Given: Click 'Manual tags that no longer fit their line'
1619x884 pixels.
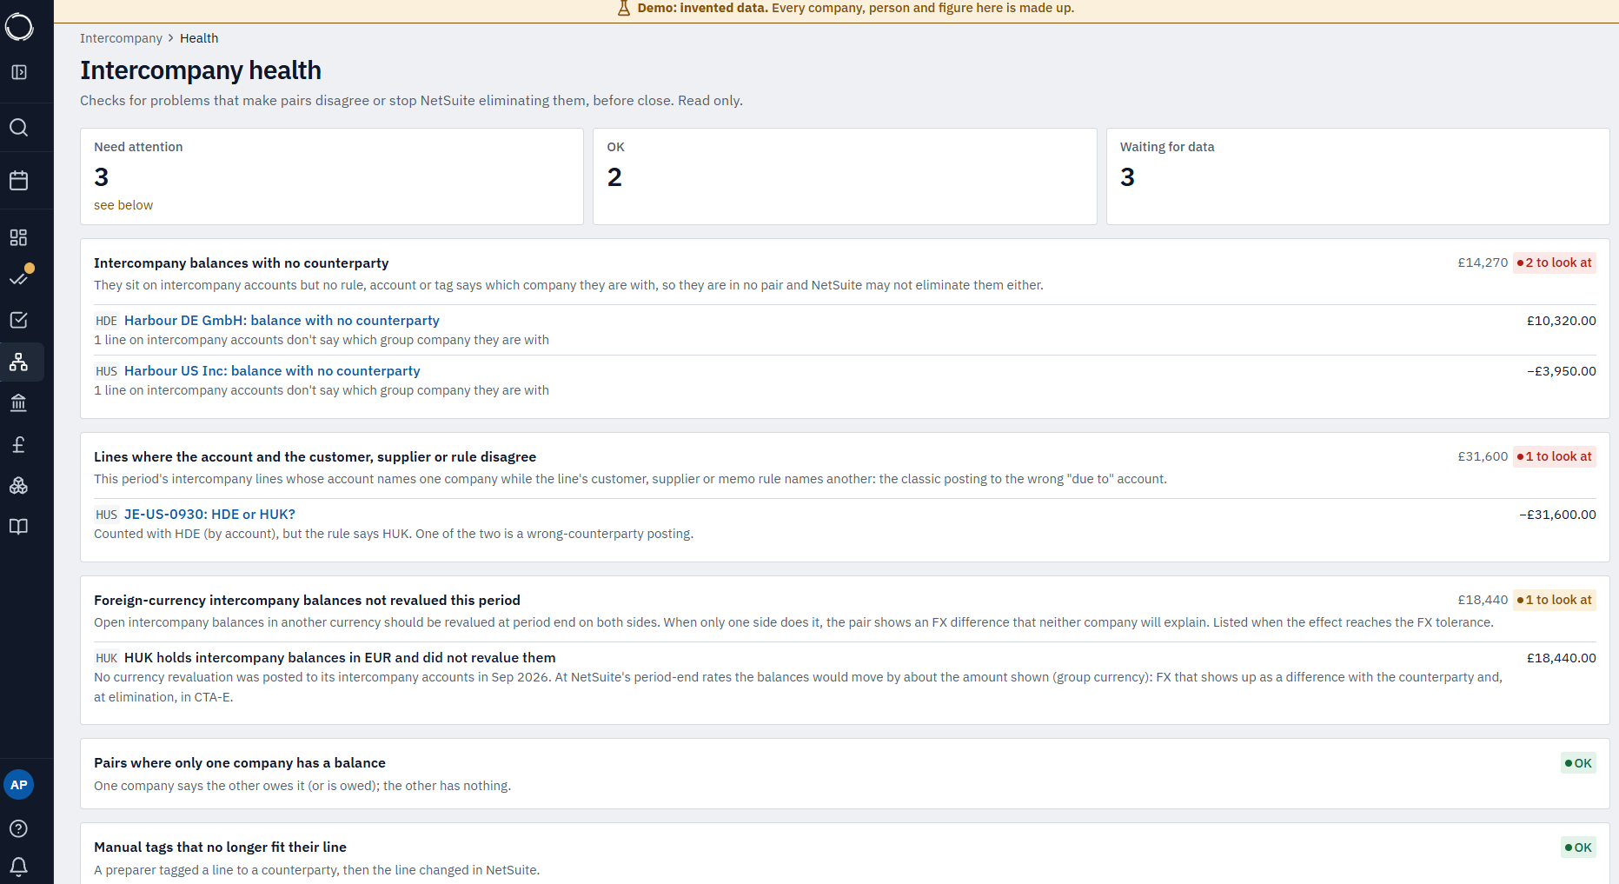Looking at the screenshot, I should click(x=220, y=847).
